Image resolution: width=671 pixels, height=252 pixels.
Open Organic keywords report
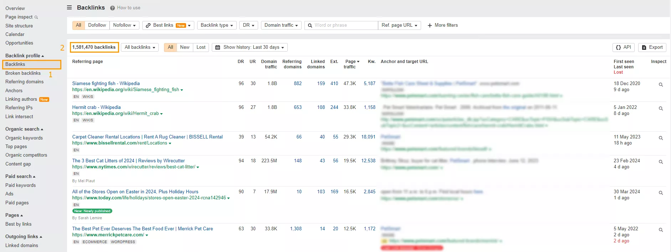tap(24, 138)
